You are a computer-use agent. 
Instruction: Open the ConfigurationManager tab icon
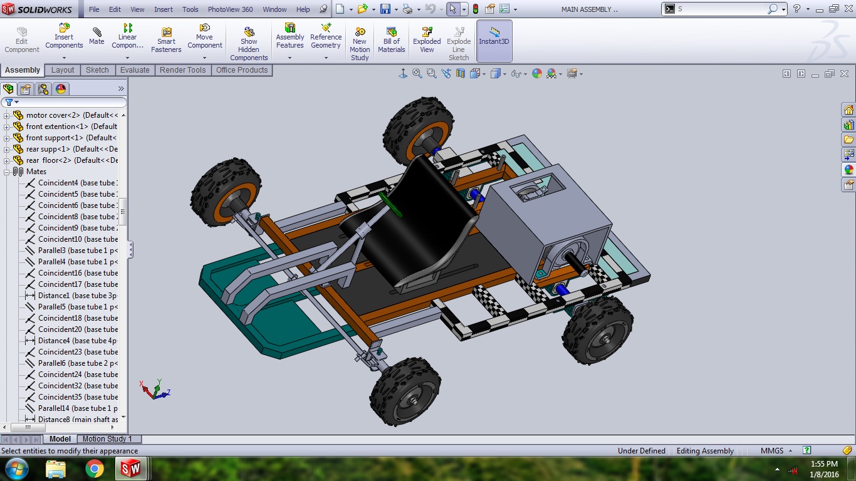[43, 89]
